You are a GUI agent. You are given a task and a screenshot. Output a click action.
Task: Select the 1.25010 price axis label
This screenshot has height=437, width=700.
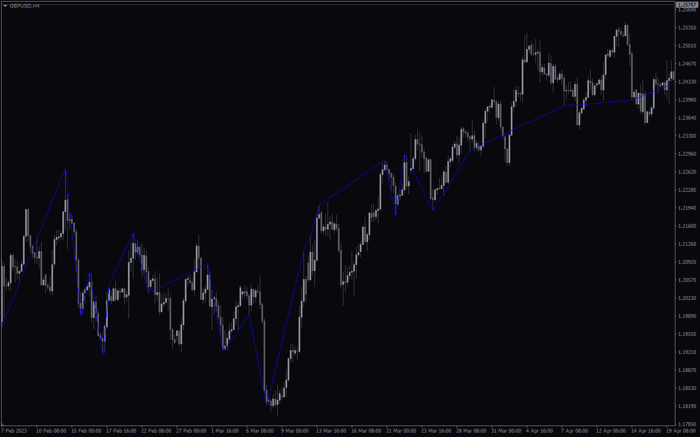688,45
